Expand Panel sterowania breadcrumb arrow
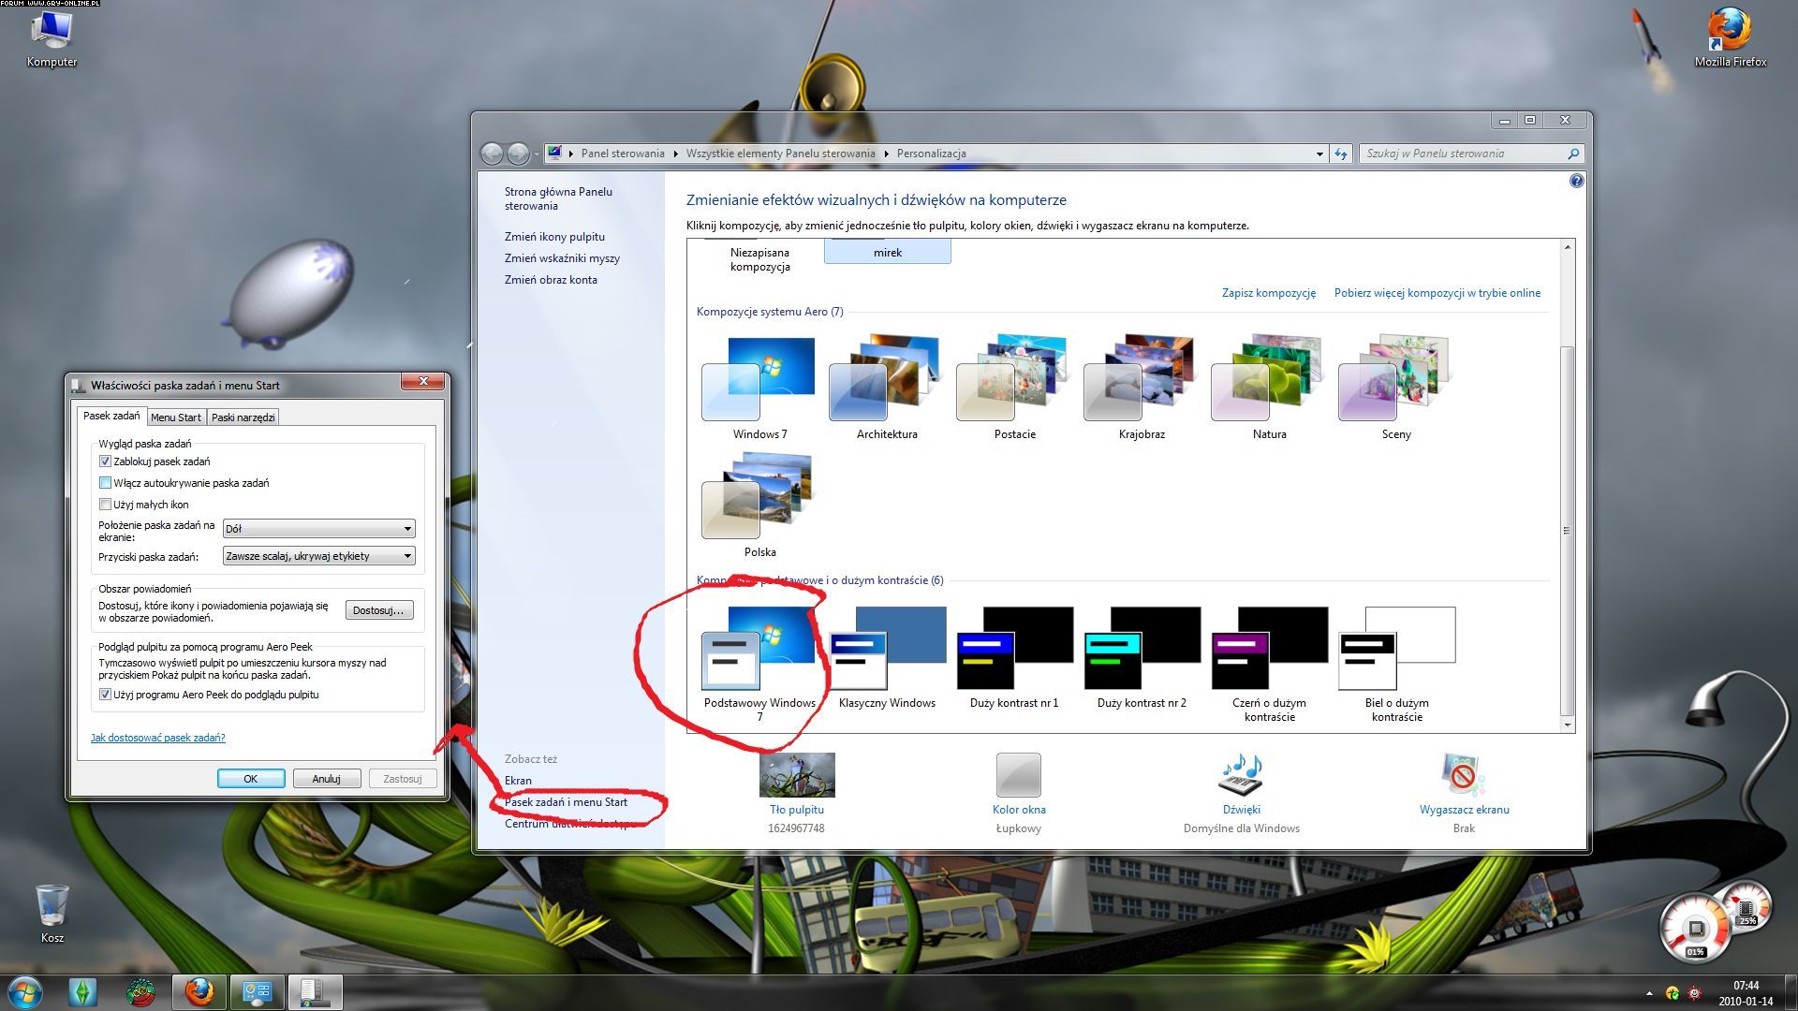This screenshot has width=1798, height=1011. click(x=675, y=154)
